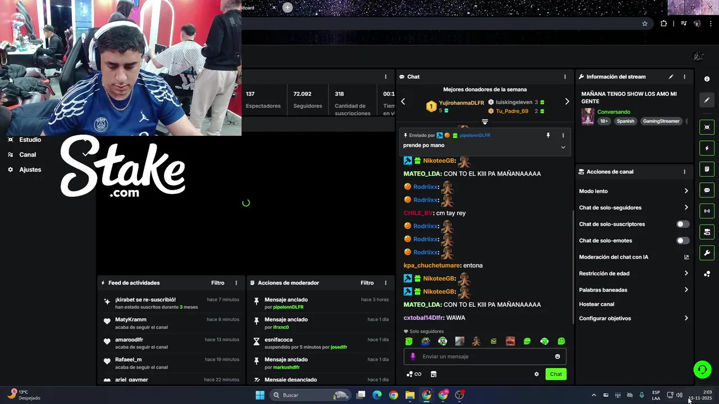The image size is (719, 404).
Task: Collapse the top donors section handle
Action: [485, 122]
